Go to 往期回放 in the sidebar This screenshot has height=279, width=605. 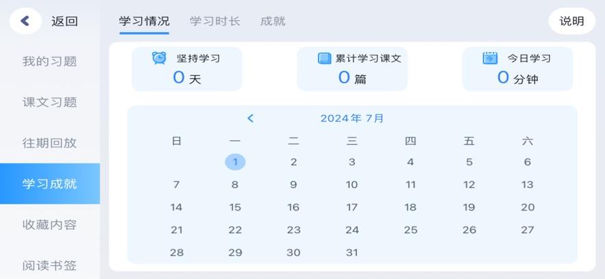tap(49, 143)
